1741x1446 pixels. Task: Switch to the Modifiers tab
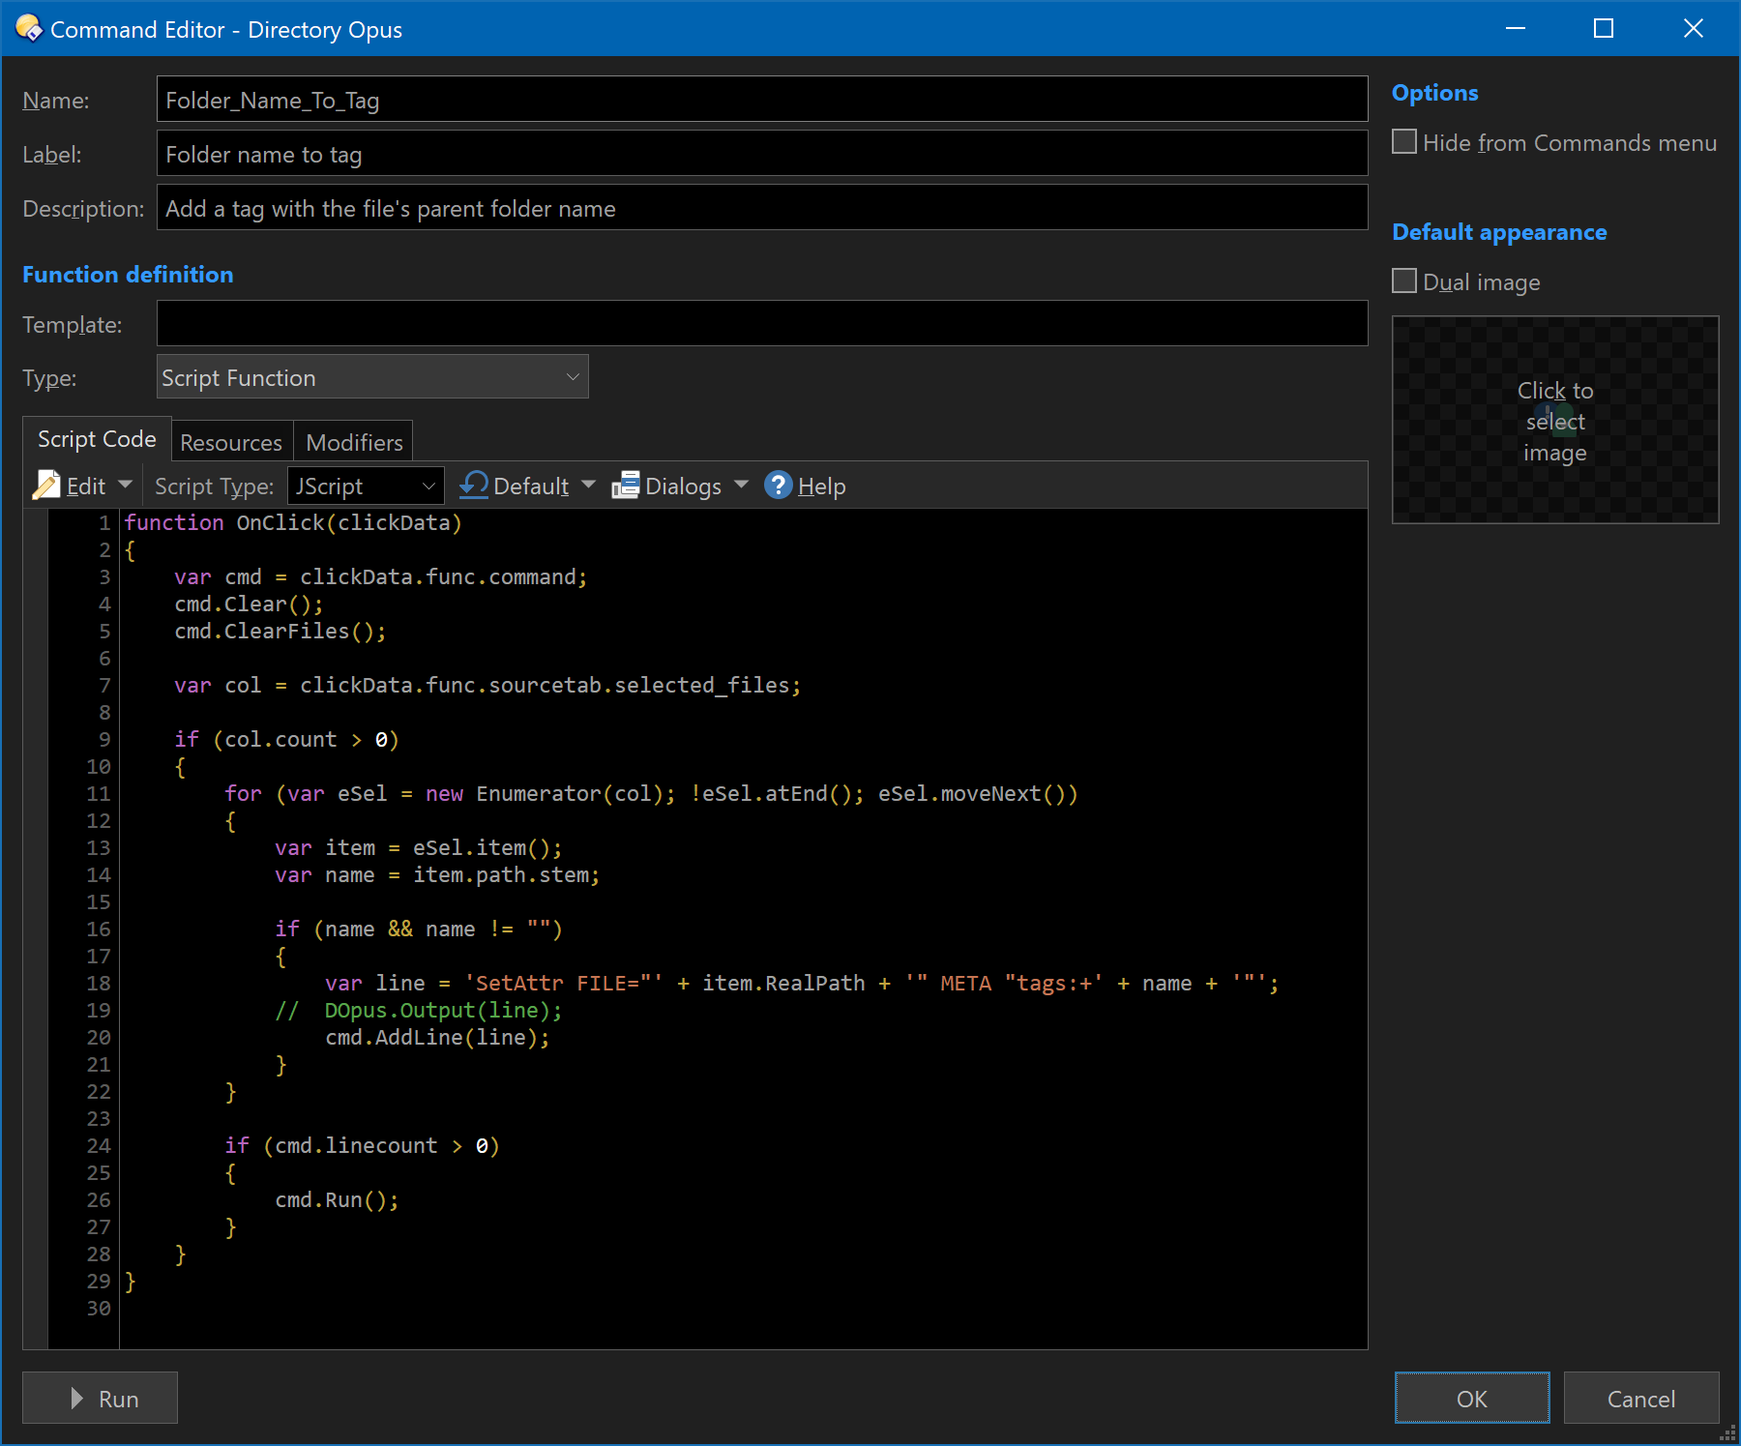[x=354, y=442]
